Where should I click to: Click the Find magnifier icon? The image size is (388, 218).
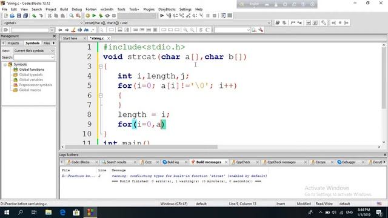click(72, 16)
